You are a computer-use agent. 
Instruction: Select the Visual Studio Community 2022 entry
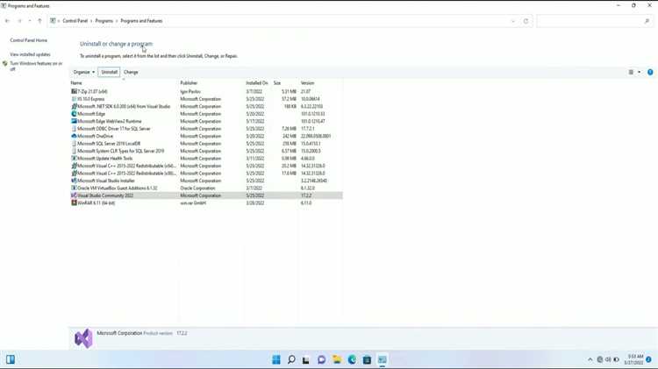(206, 195)
